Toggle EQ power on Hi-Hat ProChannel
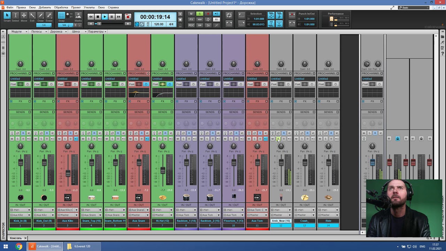The width and height of the screenshot is (446, 251). (x=170, y=84)
